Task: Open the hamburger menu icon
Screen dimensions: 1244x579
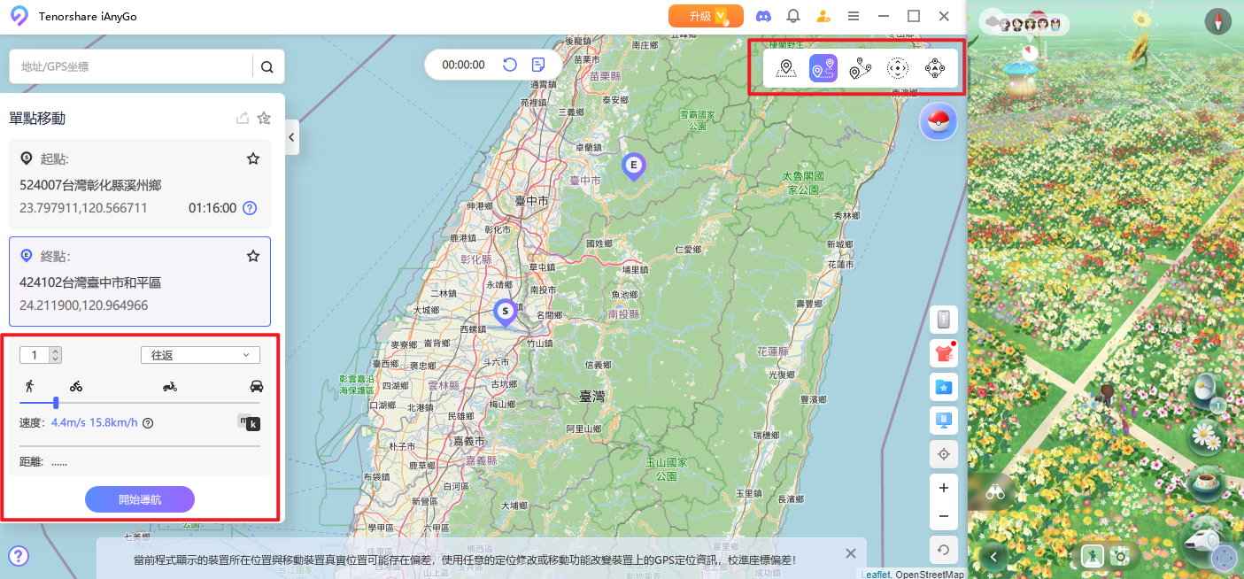Action: pyautogui.click(x=854, y=16)
